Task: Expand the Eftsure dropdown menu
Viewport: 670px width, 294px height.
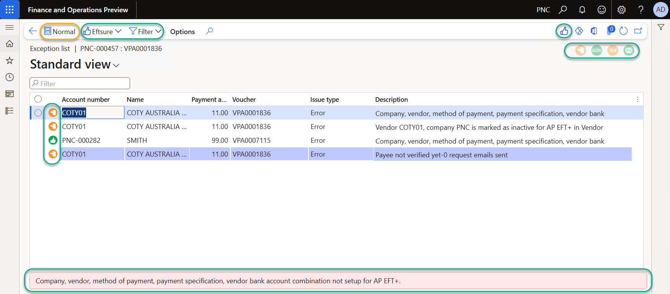Action: [103, 31]
